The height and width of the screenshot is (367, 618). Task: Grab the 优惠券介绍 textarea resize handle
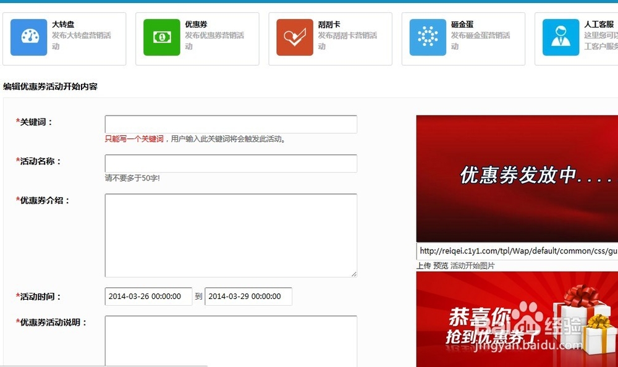(353, 274)
